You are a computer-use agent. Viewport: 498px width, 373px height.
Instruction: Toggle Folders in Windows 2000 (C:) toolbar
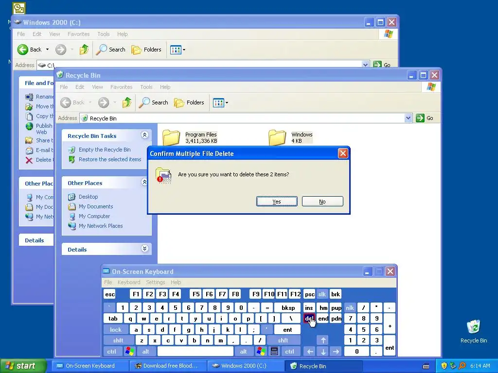coord(146,50)
